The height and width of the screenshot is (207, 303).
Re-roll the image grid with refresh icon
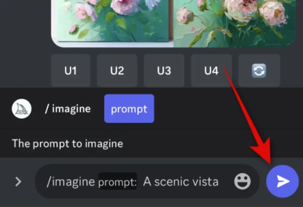pyautogui.click(x=259, y=71)
